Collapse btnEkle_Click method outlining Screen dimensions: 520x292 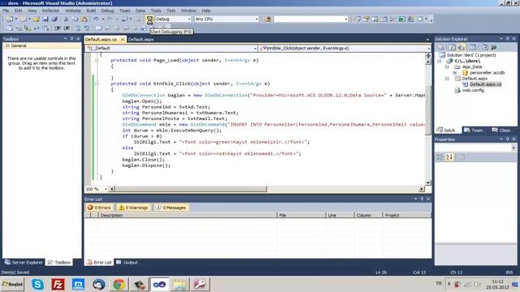pos(97,84)
